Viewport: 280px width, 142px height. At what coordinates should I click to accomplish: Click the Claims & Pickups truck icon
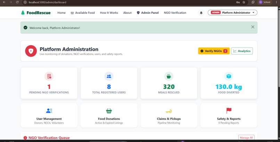tap(169, 111)
